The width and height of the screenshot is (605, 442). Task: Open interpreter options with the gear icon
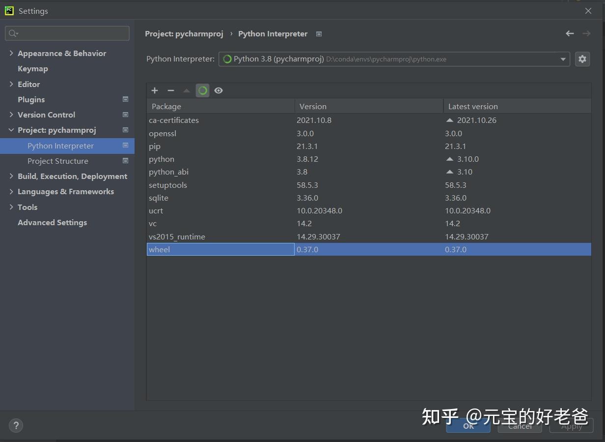(x=582, y=59)
